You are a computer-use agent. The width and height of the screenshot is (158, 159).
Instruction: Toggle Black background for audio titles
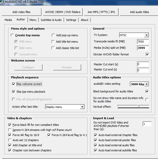click(147, 91)
